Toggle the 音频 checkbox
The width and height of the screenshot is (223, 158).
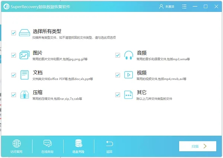click(x=118, y=55)
